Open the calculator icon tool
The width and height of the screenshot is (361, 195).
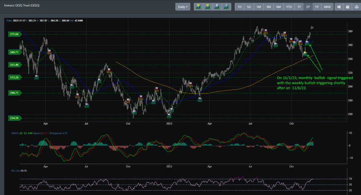click(x=348, y=7)
